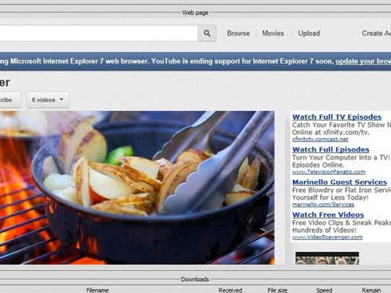The width and height of the screenshot is (391, 293).
Task: Click 'Catch Your Favorite TV Show' ad text
Action: click(342, 125)
